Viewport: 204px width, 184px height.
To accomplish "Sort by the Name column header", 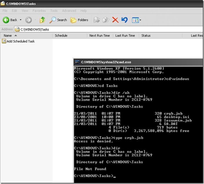I will click(26, 36).
